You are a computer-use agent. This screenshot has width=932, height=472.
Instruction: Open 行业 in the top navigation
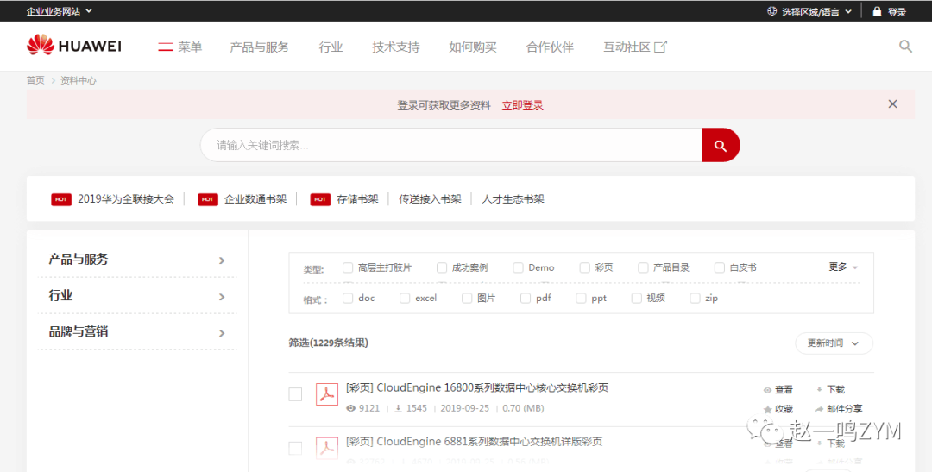click(331, 47)
